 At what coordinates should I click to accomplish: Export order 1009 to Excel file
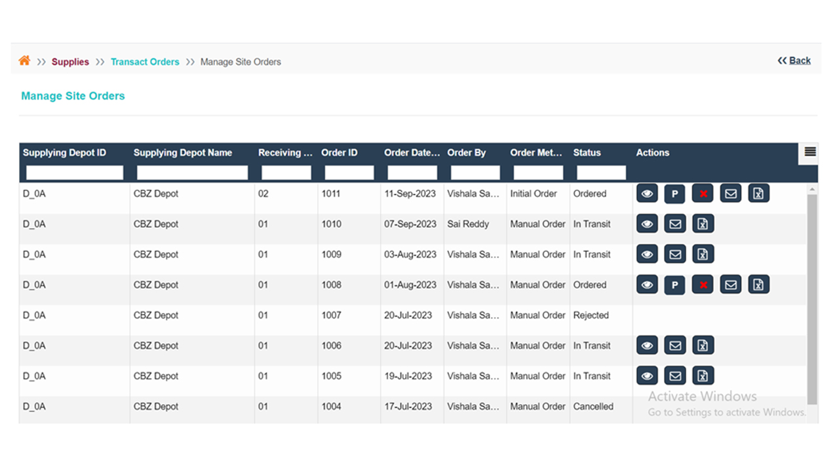click(x=703, y=254)
